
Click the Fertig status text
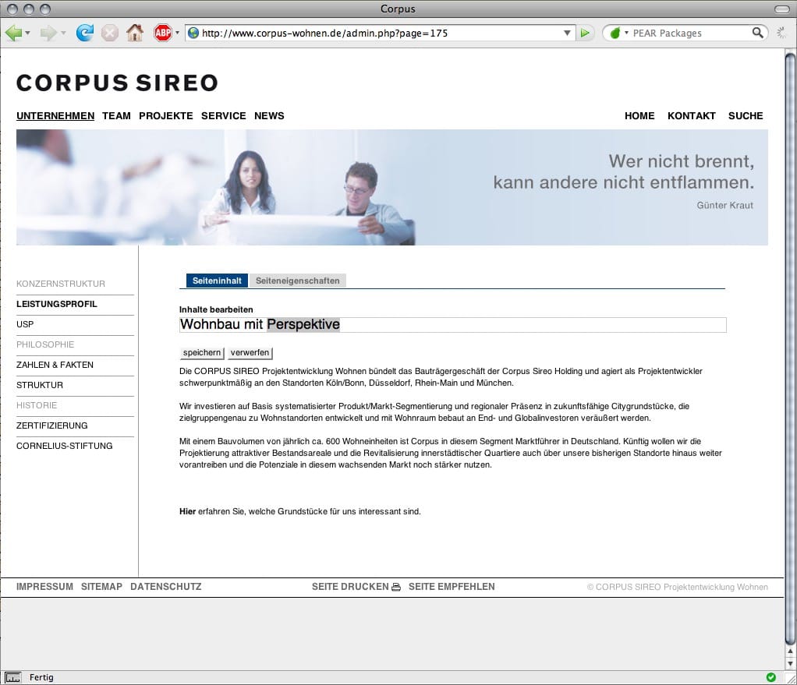point(41,677)
